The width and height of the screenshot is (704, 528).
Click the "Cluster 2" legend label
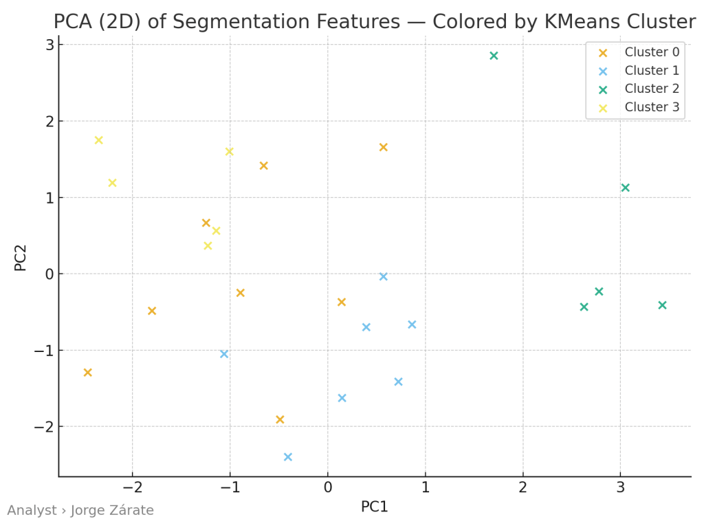(652, 89)
